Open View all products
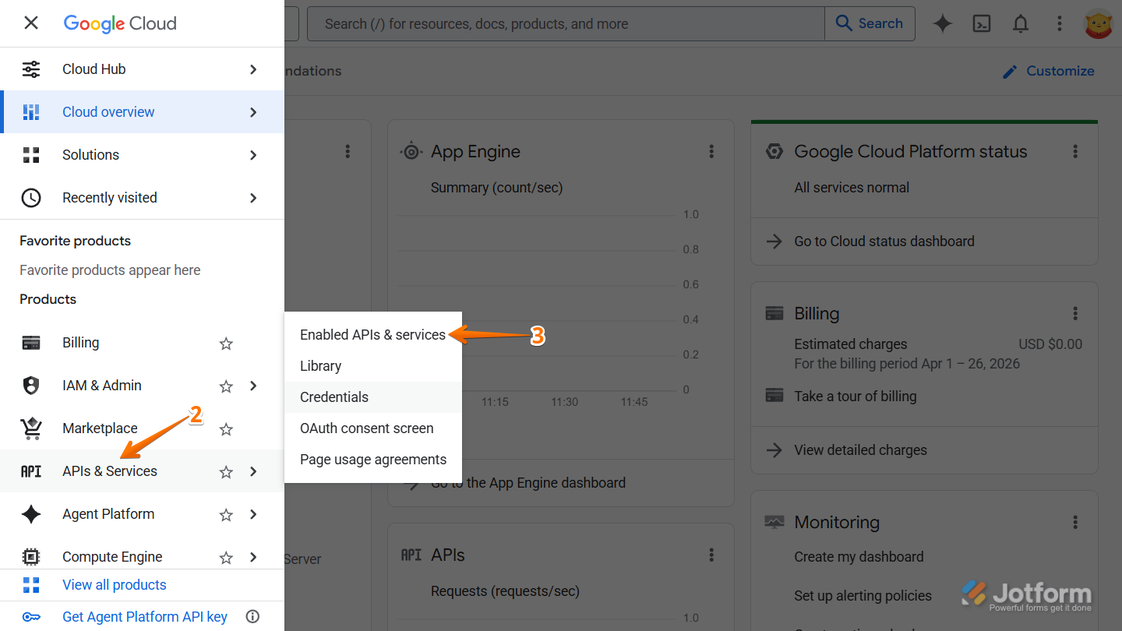 pos(114,584)
